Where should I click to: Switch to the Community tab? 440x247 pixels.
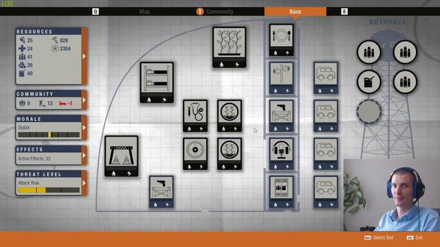point(220,12)
